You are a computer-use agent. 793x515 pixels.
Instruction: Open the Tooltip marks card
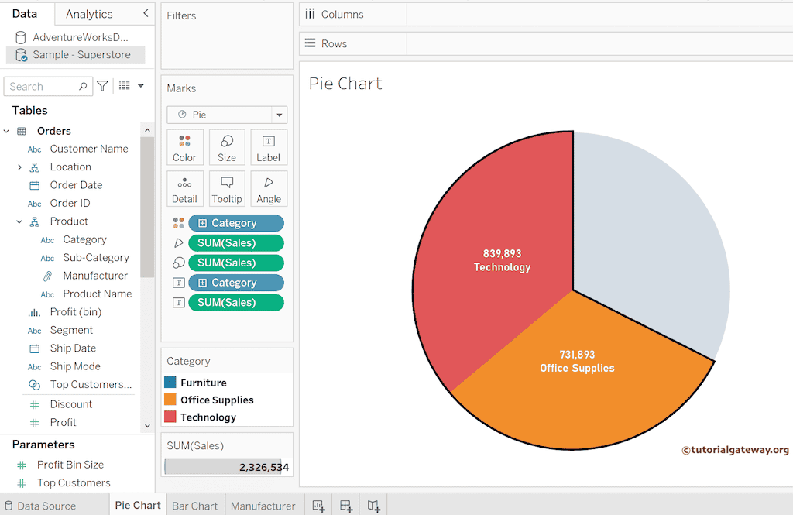pyautogui.click(x=227, y=189)
